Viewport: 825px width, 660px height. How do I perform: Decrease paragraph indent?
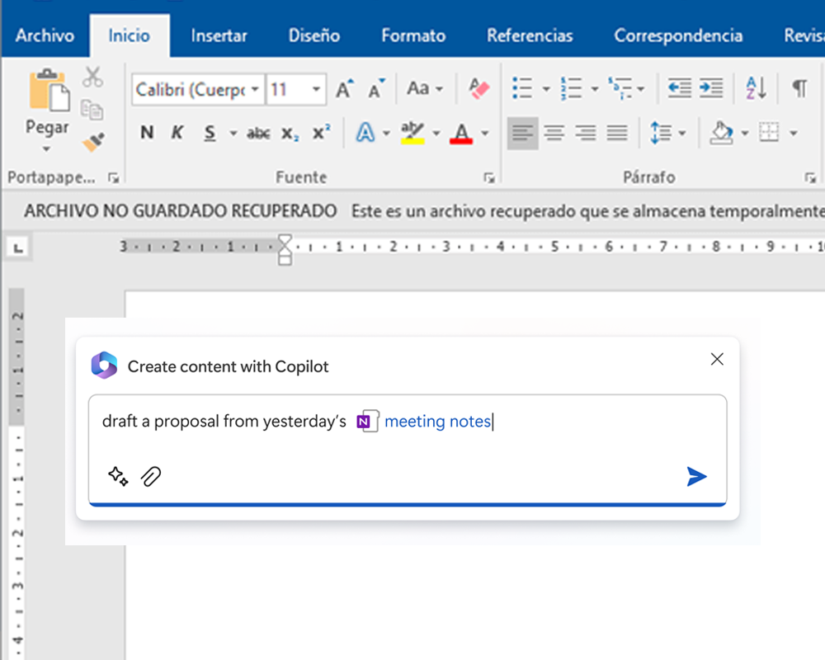coord(679,88)
